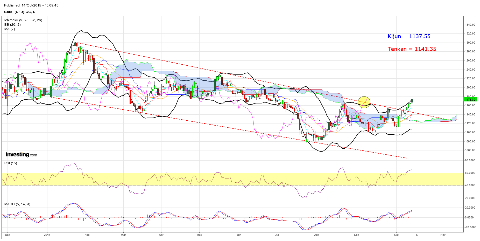Select the 1320.00 price axis label
The image size is (480, 241).
(x=470, y=34)
